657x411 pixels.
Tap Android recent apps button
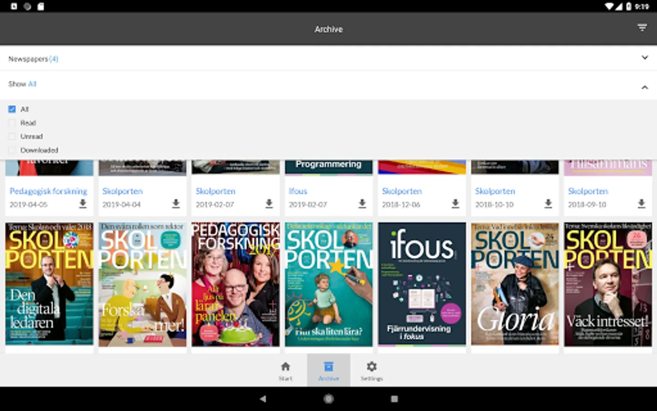[x=394, y=399]
